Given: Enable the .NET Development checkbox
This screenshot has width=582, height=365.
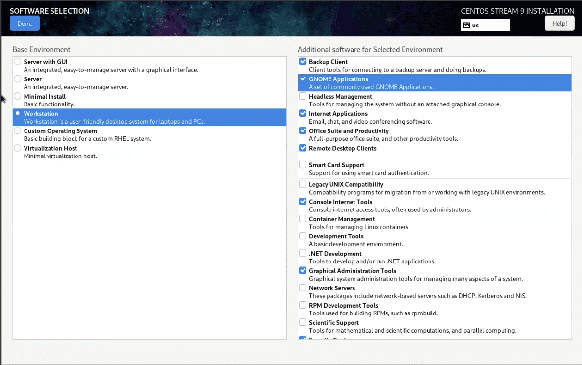Looking at the screenshot, I should (x=303, y=253).
